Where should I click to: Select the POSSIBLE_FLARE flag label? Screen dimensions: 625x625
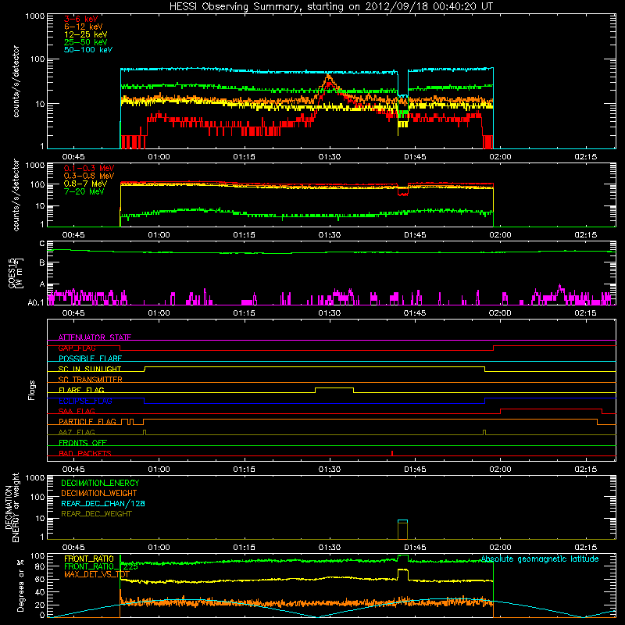90,359
